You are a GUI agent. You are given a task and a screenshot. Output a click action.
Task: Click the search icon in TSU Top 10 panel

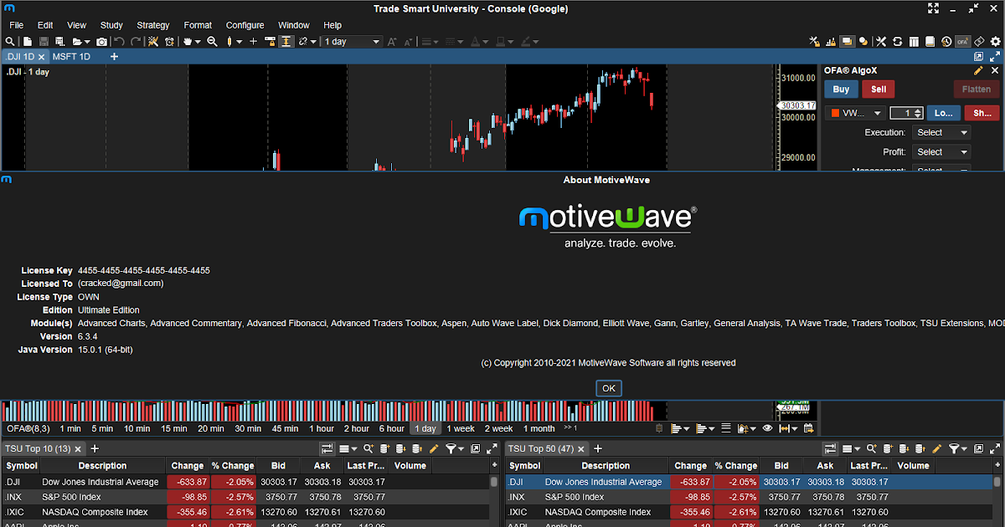point(368,449)
